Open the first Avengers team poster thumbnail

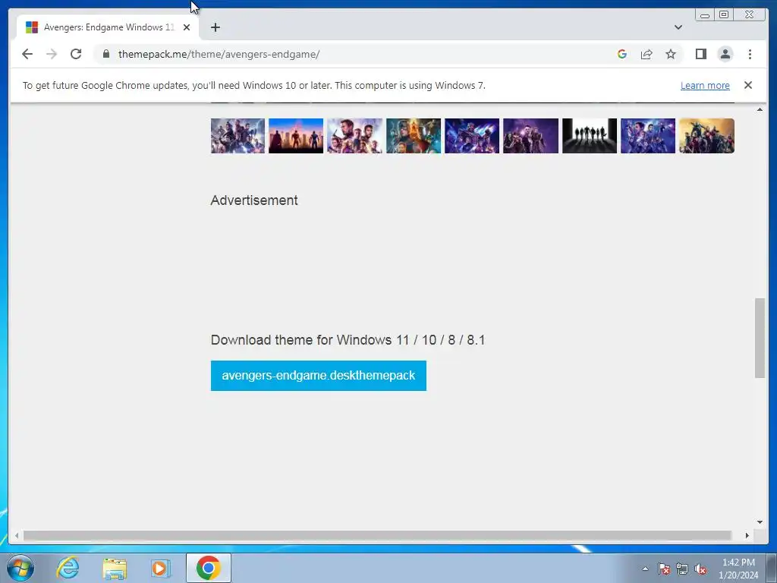pos(238,136)
